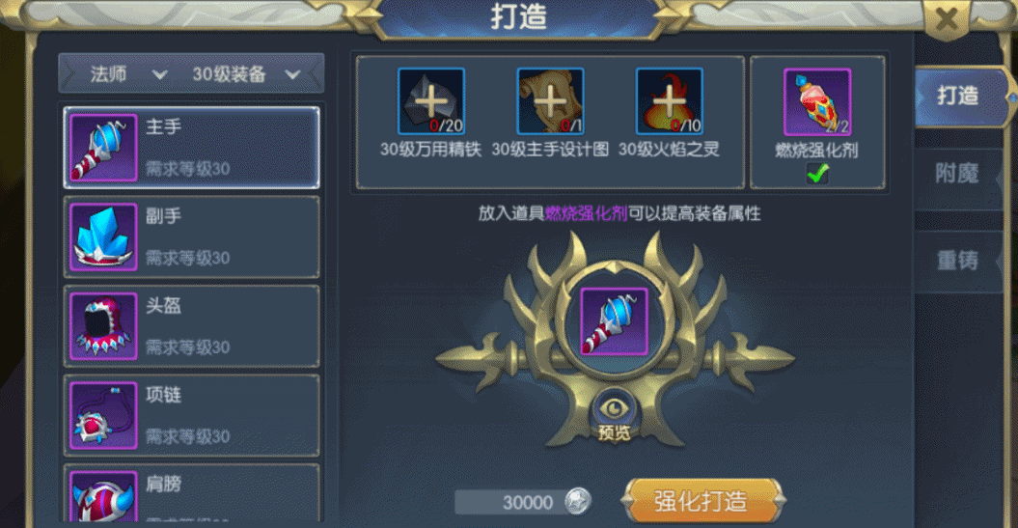Image resolution: width=1018 pixels, height=528 pixels.
Task: Switch to the 重铸 tab
Action: coord(957,261)
